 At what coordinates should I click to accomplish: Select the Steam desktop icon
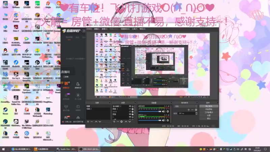tap(5, 111)
